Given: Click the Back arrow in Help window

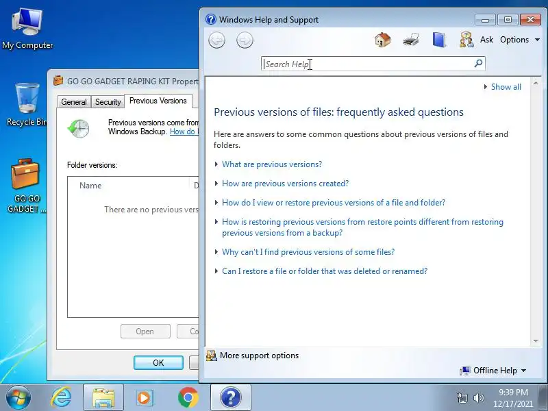Looking at the screenshot, I should point(216,40).
